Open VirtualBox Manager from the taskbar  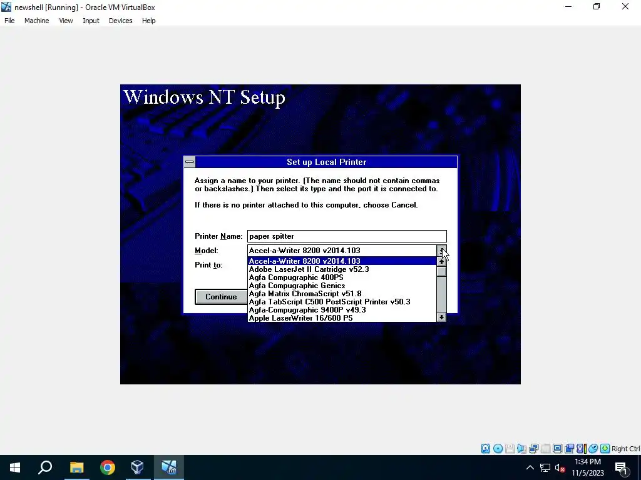coord(138,467)
